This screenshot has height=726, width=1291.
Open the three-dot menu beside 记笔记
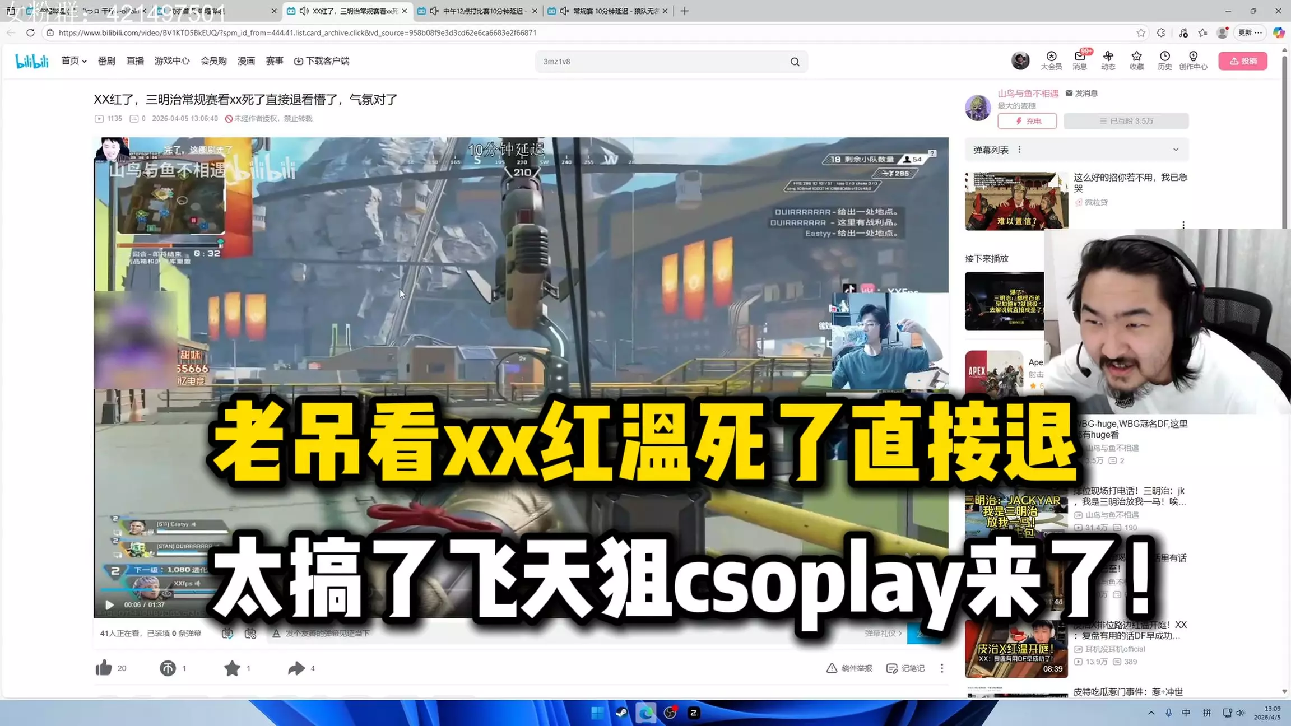pyautogui.click(x=942, y=668)
